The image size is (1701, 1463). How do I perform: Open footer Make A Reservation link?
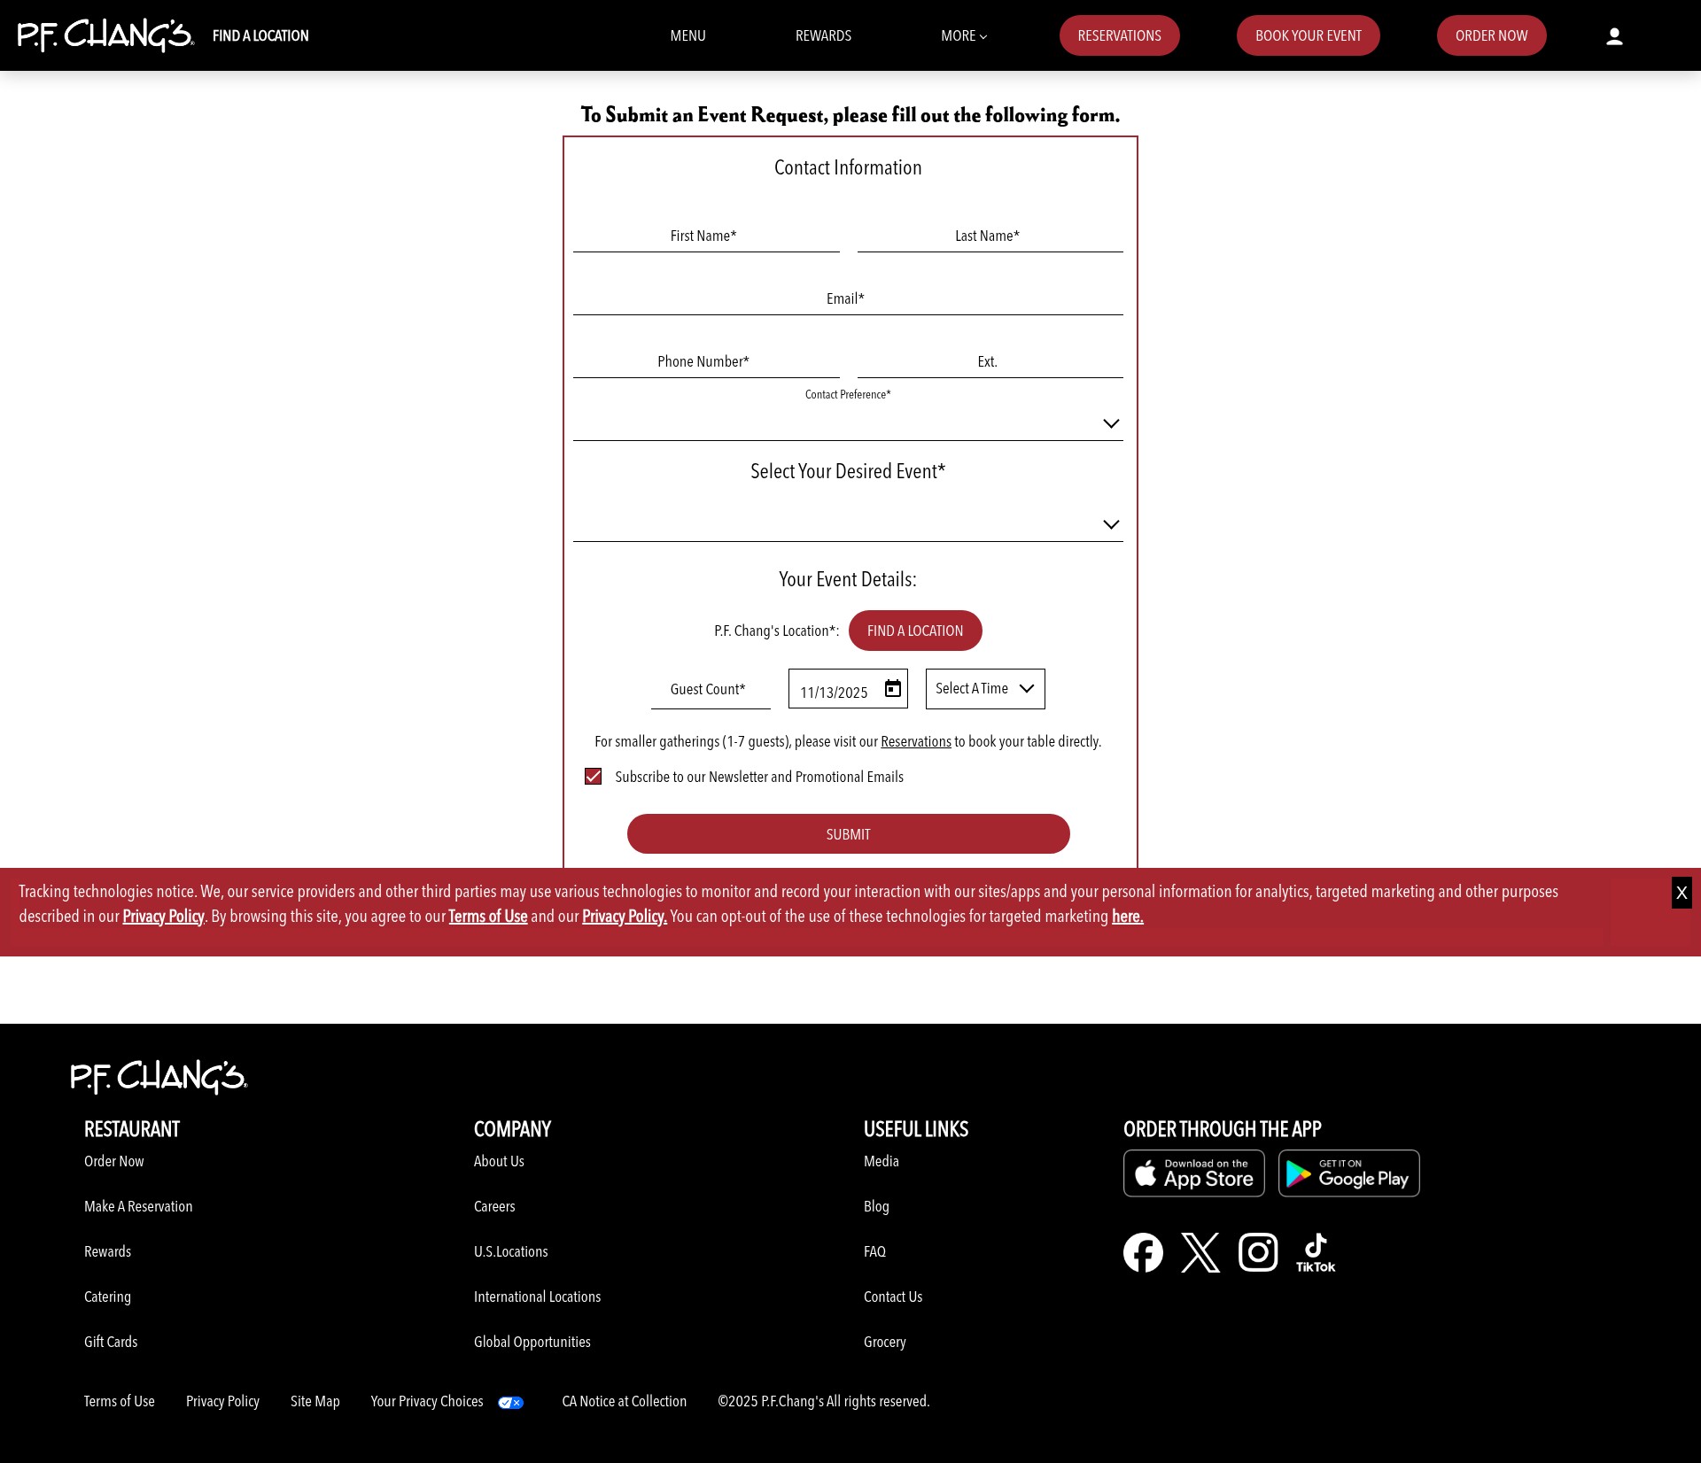click(138, 1206)
